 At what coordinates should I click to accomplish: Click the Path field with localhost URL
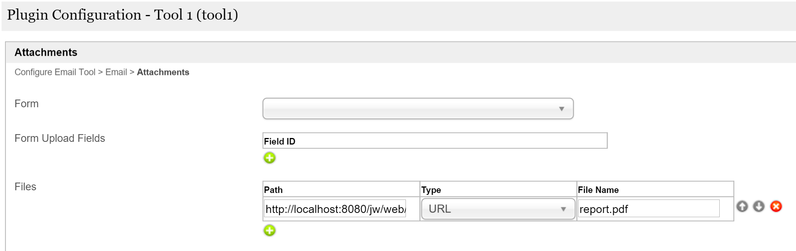(x=335, y=209)
